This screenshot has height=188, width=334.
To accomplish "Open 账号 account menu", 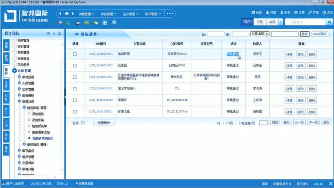I will point(285,13).
